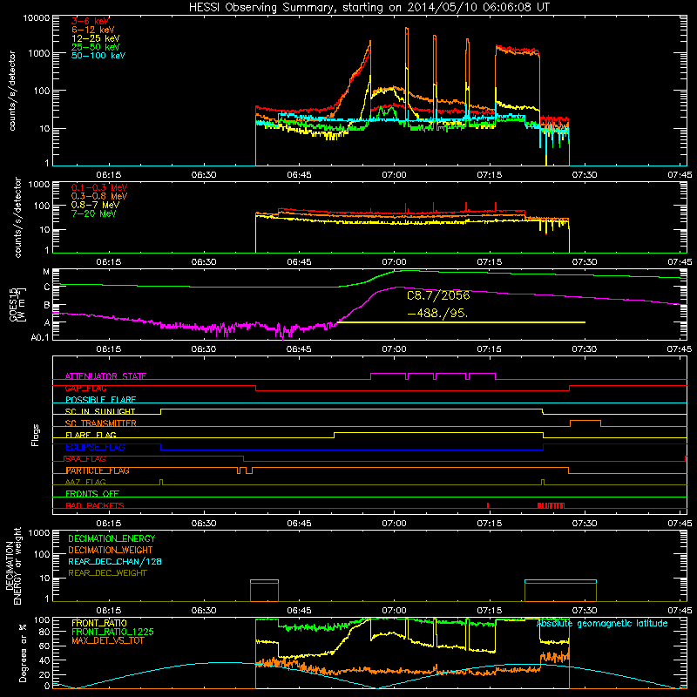Click the 10000 y-axis value on top plot
697x697 pixels.
tap(37, 17)
